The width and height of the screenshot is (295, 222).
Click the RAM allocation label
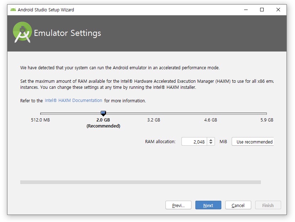160,142
